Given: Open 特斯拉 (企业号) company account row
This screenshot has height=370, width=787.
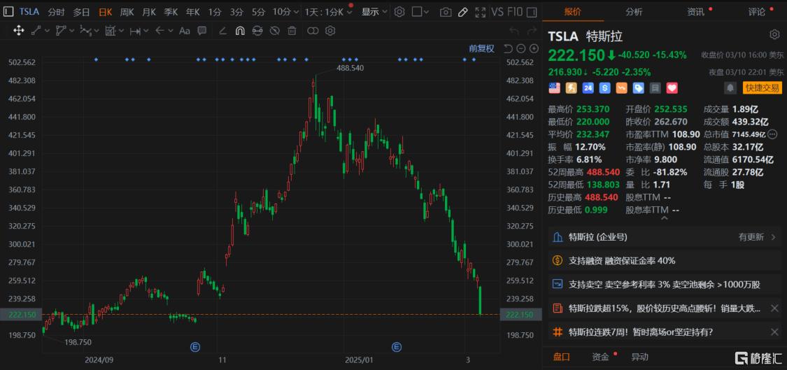Looking at the screenshot, I should [665, 237].
